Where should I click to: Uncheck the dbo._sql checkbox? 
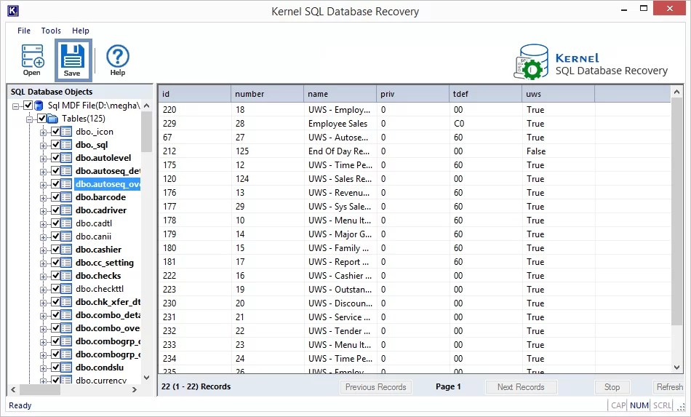click(x=55, y=145)
